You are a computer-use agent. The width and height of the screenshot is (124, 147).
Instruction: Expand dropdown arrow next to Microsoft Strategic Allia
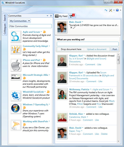[x=49, y=75]
